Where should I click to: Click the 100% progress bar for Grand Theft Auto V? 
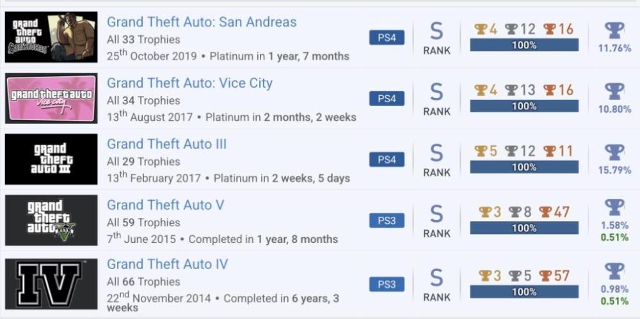(524, 228)
